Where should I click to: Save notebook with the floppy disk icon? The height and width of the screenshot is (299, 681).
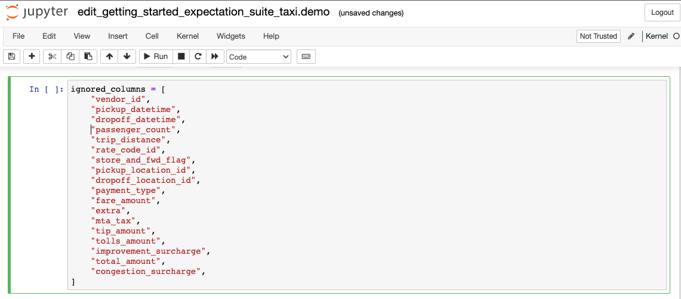pos(11,57)
